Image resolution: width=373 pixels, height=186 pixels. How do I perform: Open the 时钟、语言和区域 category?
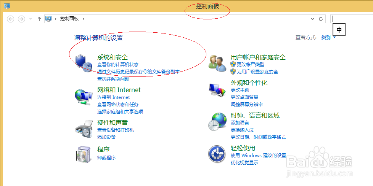255,116
